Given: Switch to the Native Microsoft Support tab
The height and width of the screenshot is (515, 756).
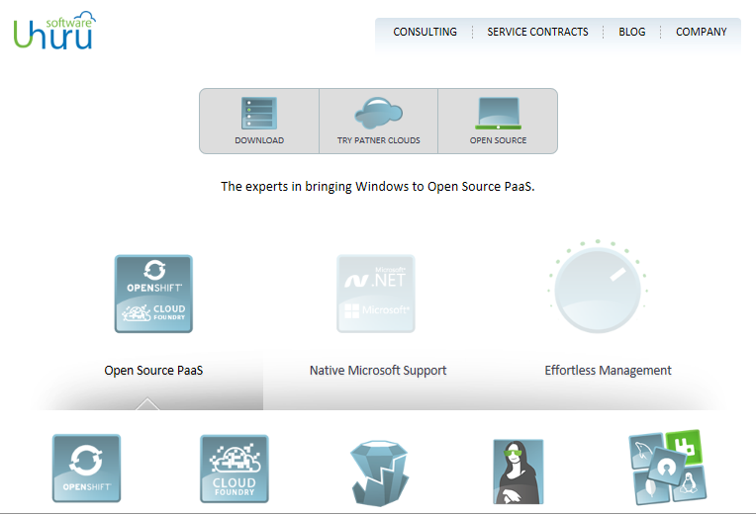Looking at the screenshot, I should point(378,371).
